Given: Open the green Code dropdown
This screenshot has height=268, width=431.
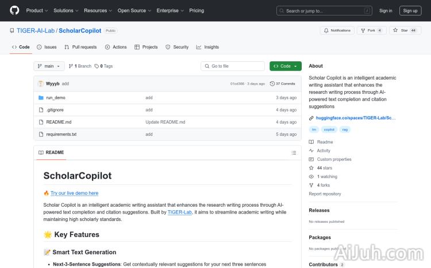Looking at the screenshot, I should tap(285, 66).
